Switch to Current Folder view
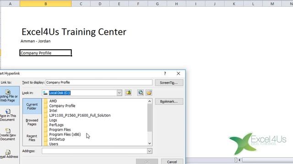Viewport: 293px width, 164px height. pyautogui.click(x=32, y=106)
